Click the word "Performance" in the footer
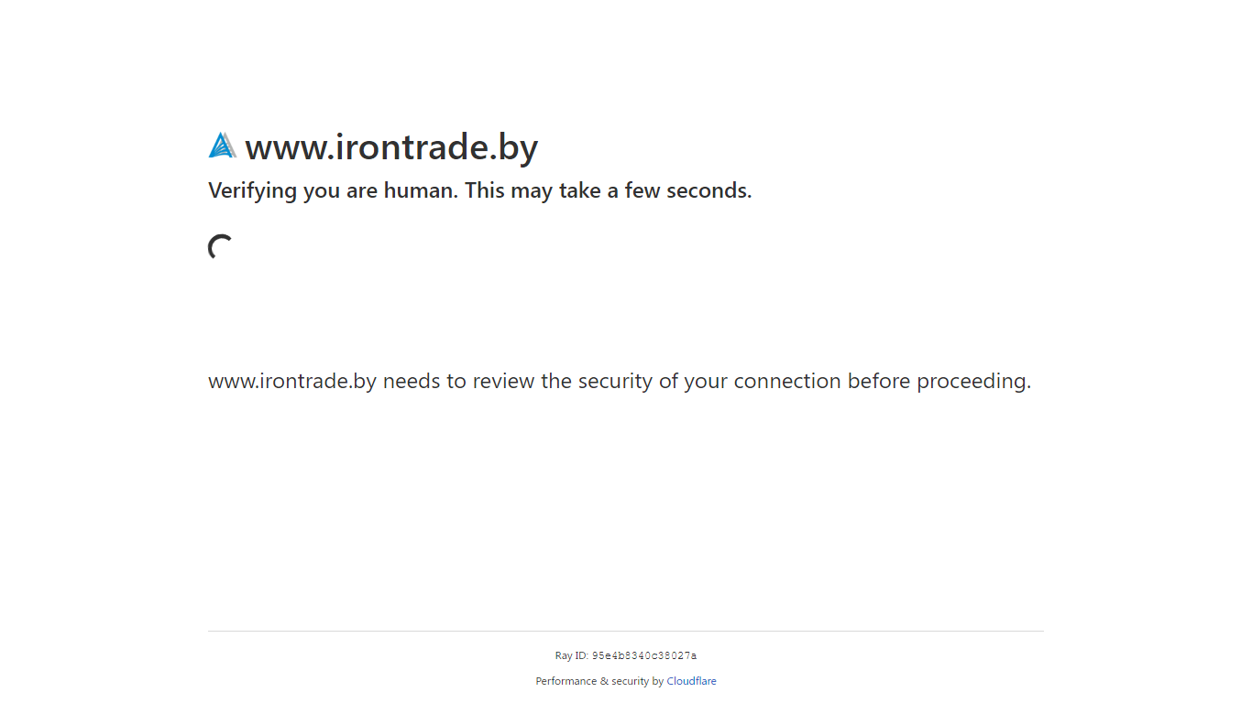This screenshot has height=703, width=1252. [x=566, y=681]
